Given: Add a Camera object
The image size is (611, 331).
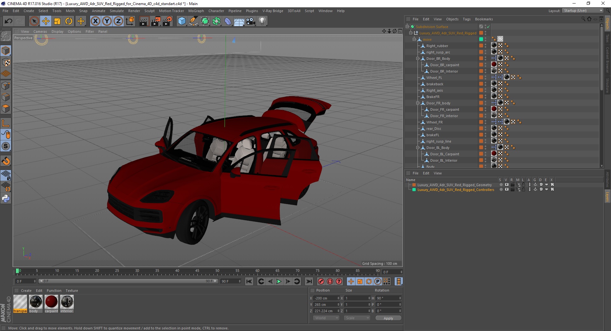Looking at the screenshot, I should 251,21.
